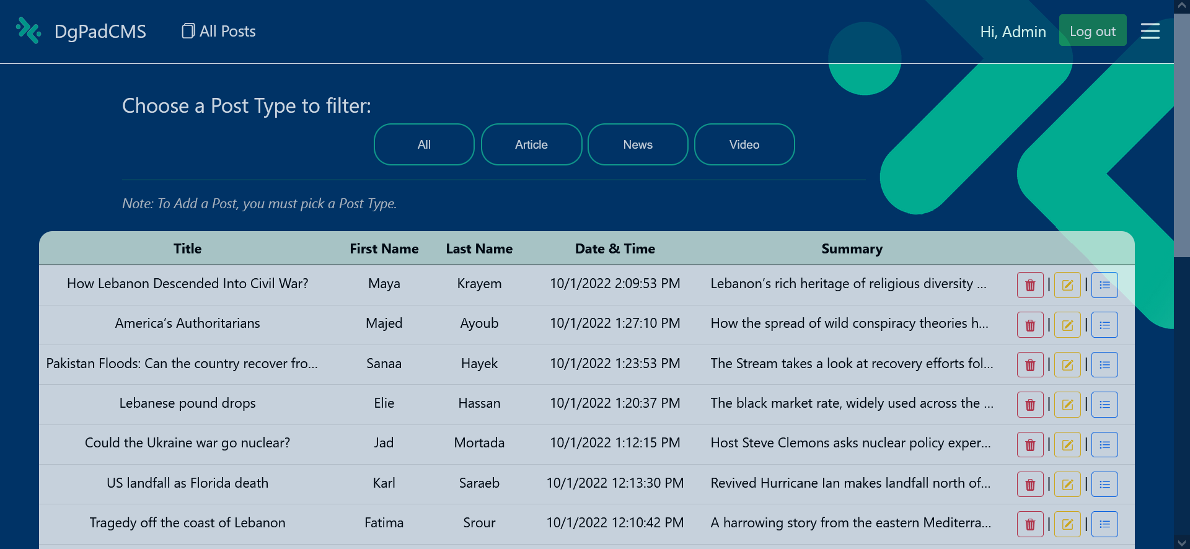View details of 'Lebanese pound drops' post
1190x549 pixels.
1104,405
